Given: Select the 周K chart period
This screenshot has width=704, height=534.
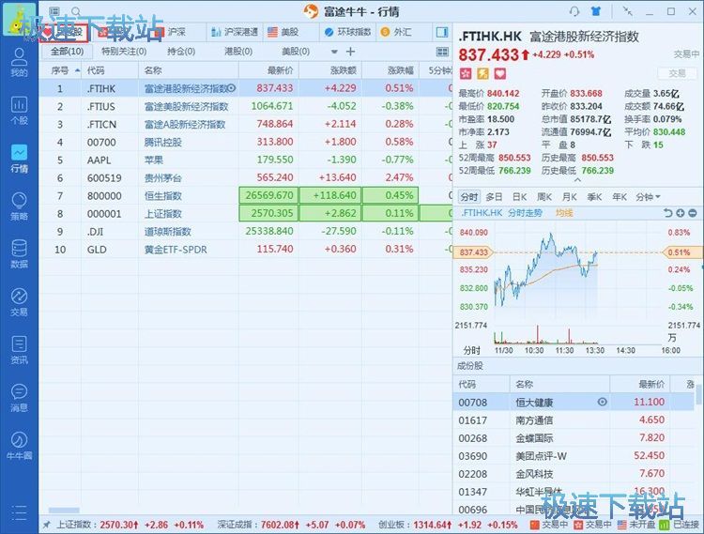Looking at the screenshot, I should click(x=544, y=196).
